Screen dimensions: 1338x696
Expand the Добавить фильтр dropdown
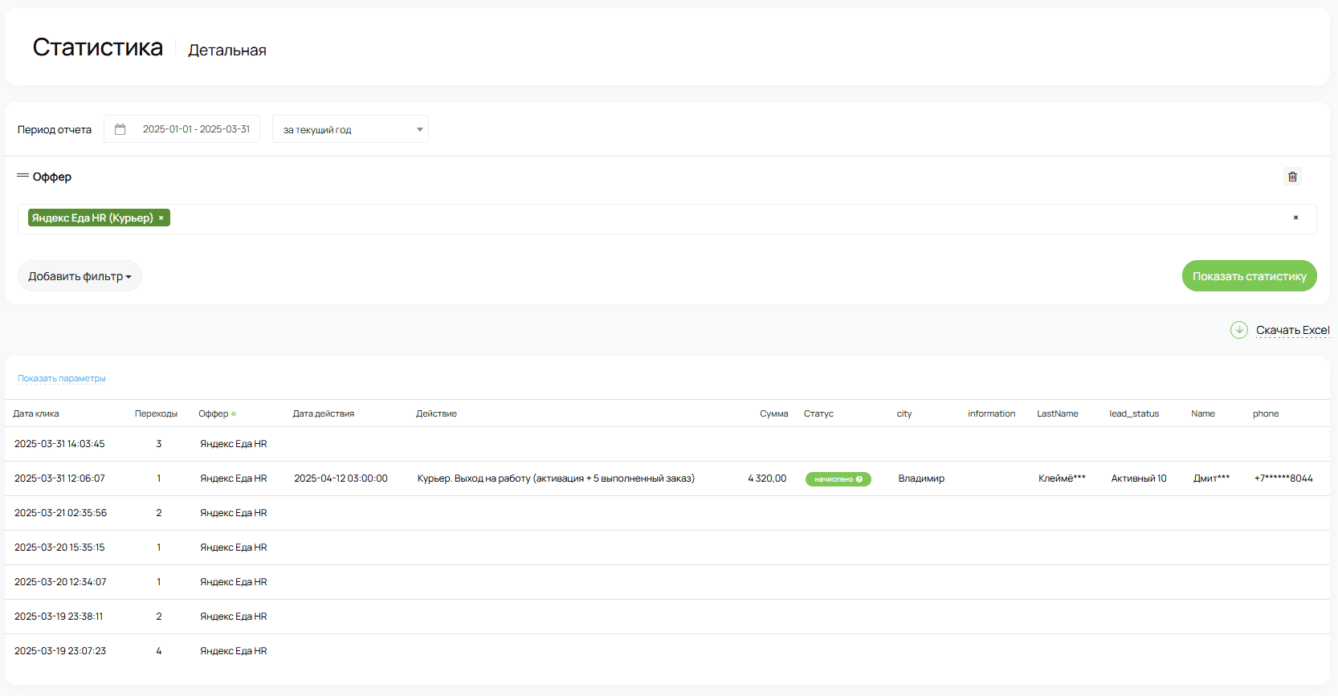[80, 276]
